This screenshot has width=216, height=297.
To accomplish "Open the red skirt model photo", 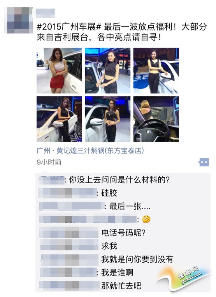I will pyautogui.click(x=60, y=71).
